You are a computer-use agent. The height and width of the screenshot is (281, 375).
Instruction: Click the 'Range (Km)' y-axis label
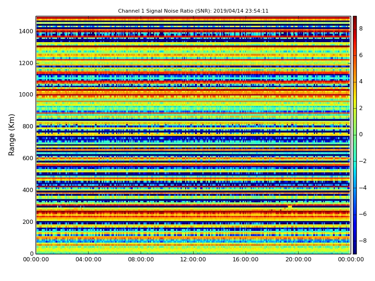click(11, 135)
